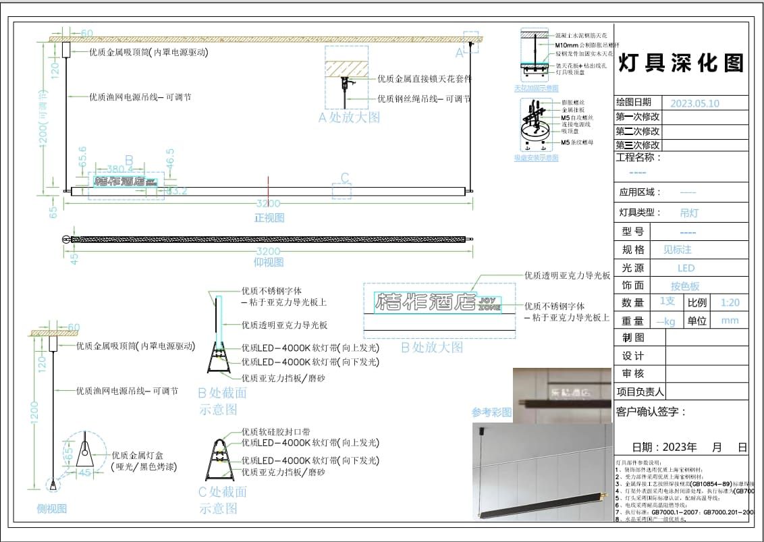Click the dashed C marker box on front view
Image resolution: width=764 pixels, height=542 pixels.
(x=342, y=190)
